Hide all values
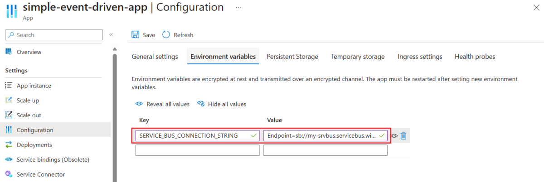This screenshot has width=544, height=182. [x=222, y=104]
